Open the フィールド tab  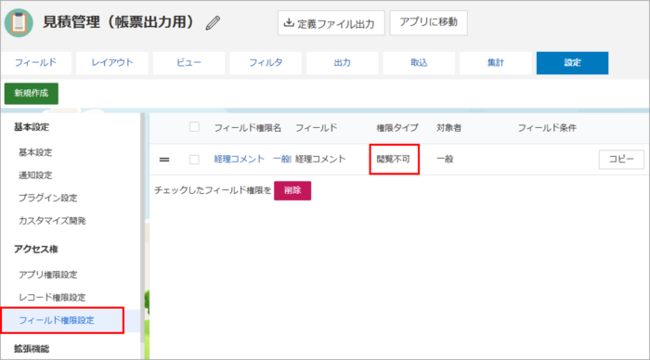coord(35,63)
